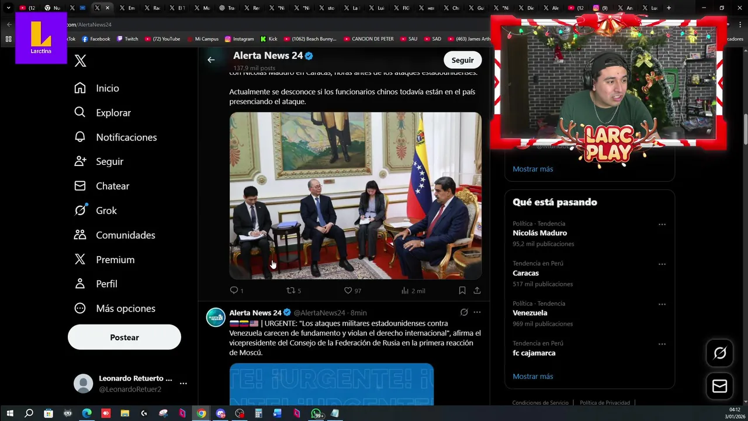Share the tweet with the Maduro photo

pos(477,290)
